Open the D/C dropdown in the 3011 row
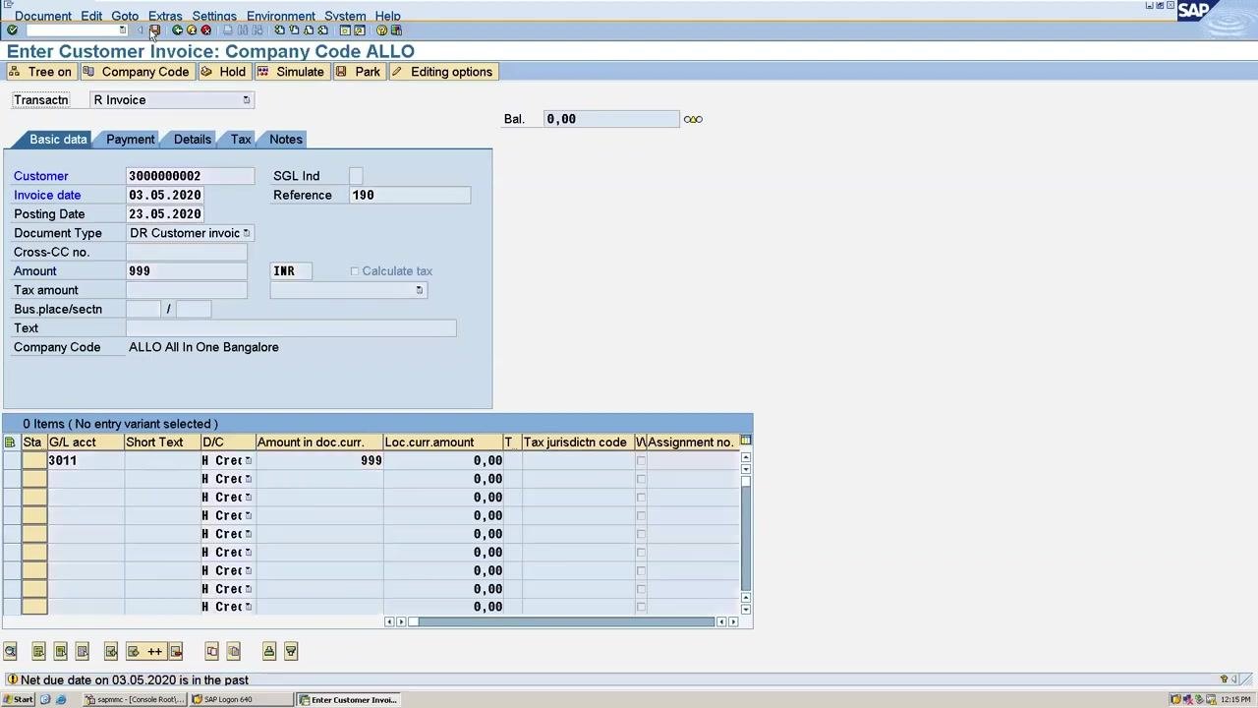 tap(248, 460)
